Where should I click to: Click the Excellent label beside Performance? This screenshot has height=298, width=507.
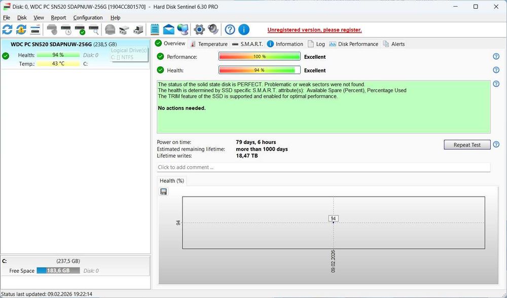[x=315, y=57]
